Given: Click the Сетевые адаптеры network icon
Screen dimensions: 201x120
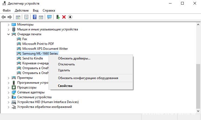Looking at the screenshot, I should [x=14, y=92].
